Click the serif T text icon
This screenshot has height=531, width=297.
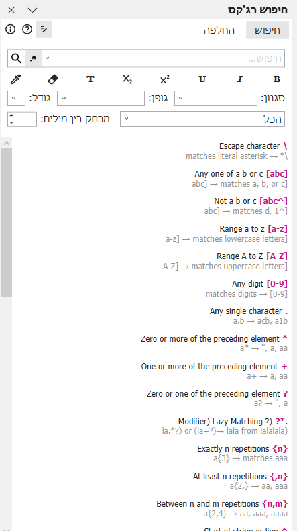(x=91, y=79)
